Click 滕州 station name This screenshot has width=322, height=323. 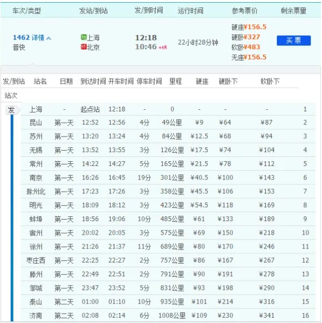(x=36, y=274)
